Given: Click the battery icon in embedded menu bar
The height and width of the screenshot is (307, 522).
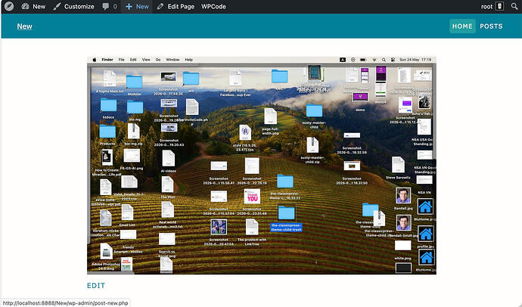Looking at the screenshot, I should click(363, 60).
